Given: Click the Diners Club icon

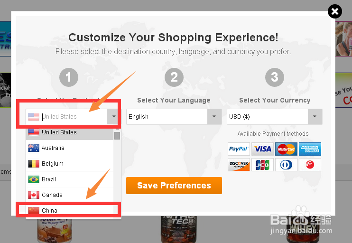Looking at the screenshot, I should 286,165.
